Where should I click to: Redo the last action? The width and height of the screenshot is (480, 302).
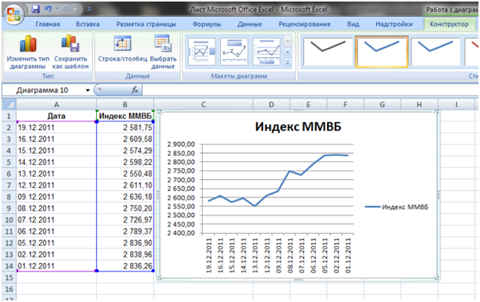pos(66,9)
